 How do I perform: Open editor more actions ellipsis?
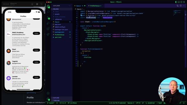184,6
